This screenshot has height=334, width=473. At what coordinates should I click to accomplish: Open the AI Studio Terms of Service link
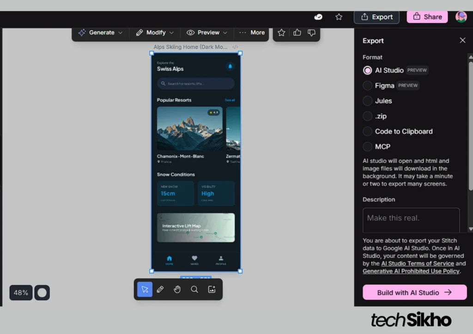point(417,263)
